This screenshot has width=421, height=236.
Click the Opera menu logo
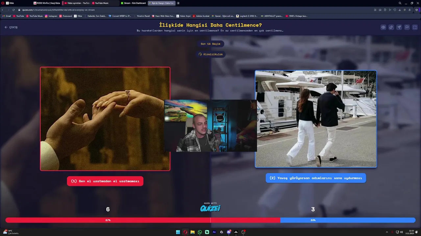3,3
